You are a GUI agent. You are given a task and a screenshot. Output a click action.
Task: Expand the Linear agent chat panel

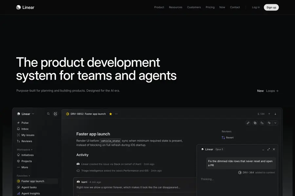[268, 149]
